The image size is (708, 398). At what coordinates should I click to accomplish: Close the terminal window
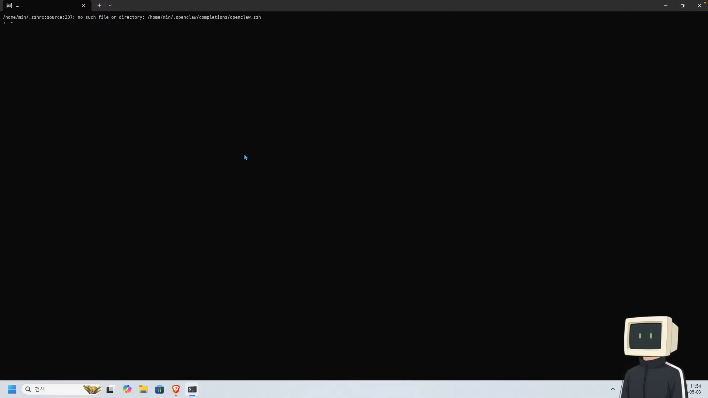click(700, 6)
